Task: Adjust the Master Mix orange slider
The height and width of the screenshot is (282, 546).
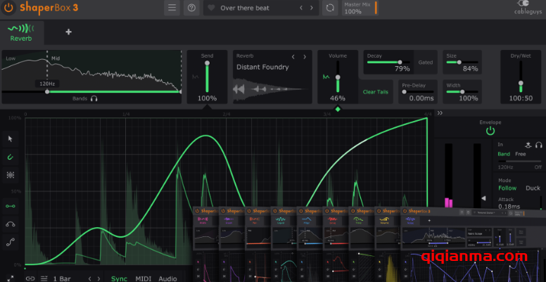Action: (x=376, y=8)
